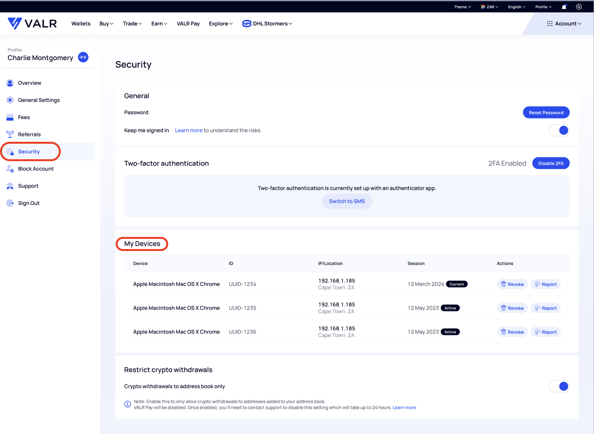The image size is (594, 434).
Task: Click the Active badge for UUID-1235
Action: point(450,308)
